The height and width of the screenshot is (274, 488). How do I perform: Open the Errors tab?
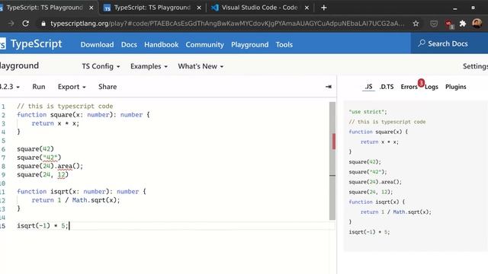click(x=409, y=87)
